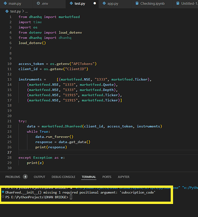This screenshot has height=217, width=198.
Task: Click the problems count badge 4
Action: 25,177
